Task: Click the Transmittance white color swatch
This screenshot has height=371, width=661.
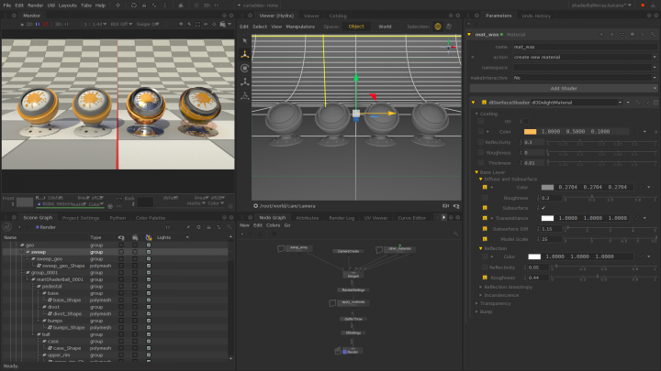Action: pyautogui.click(x=547, y=218)
